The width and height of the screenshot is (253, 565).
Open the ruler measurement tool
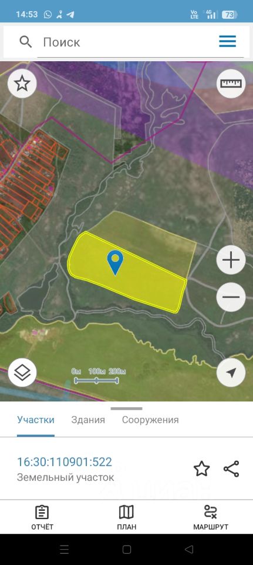coord(231,84)
